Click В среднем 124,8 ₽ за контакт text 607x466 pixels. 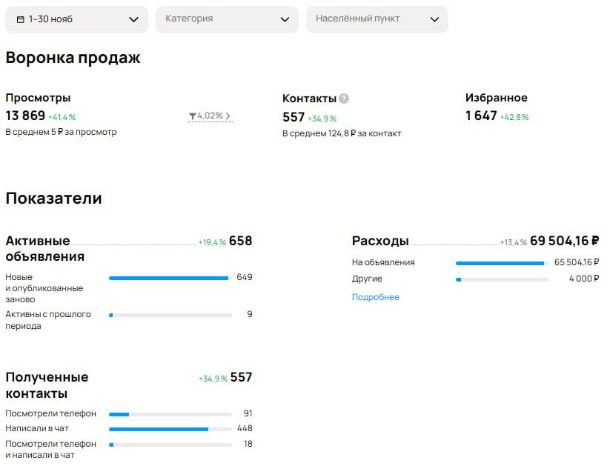tap(342, 133)
